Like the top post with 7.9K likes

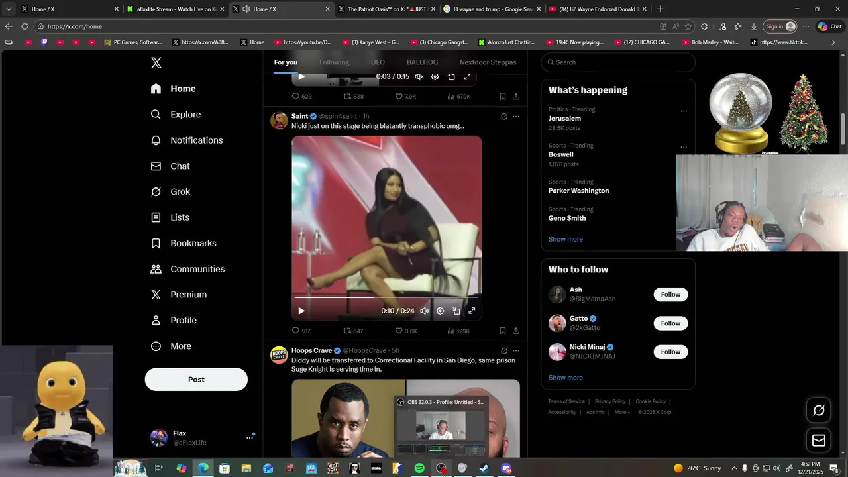click(405, 97)
